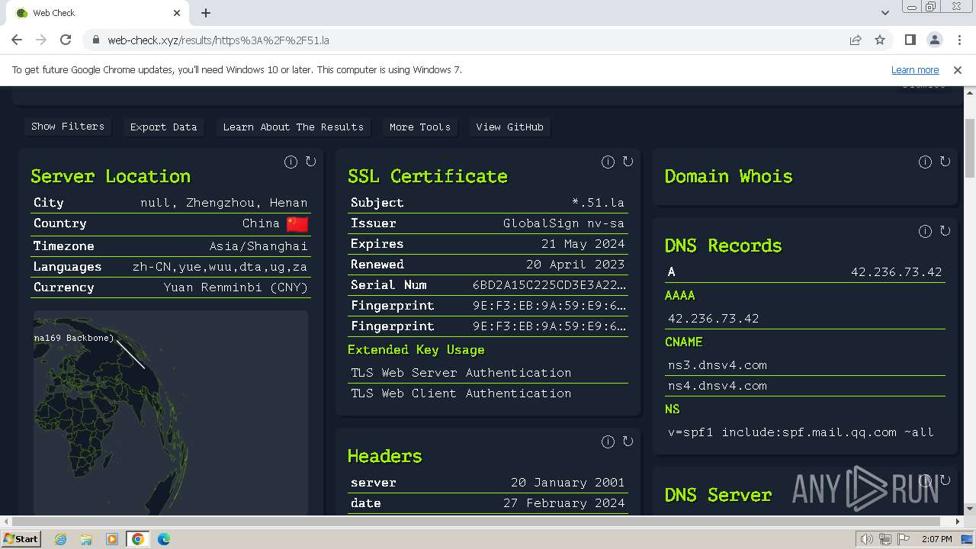
Task: Click the Chrome taskbar icon
Action: click(137, 539)
